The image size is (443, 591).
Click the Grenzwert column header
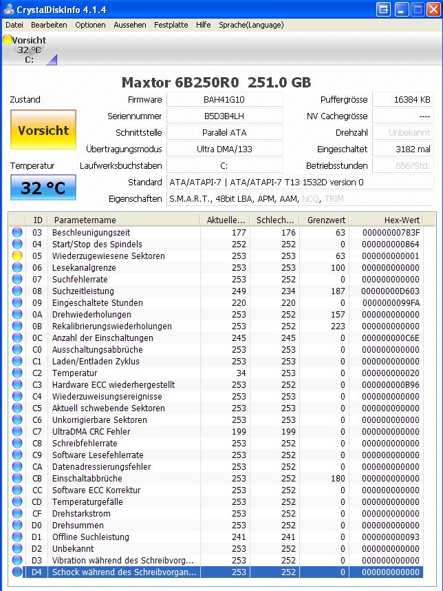click(x=325, y=220)
